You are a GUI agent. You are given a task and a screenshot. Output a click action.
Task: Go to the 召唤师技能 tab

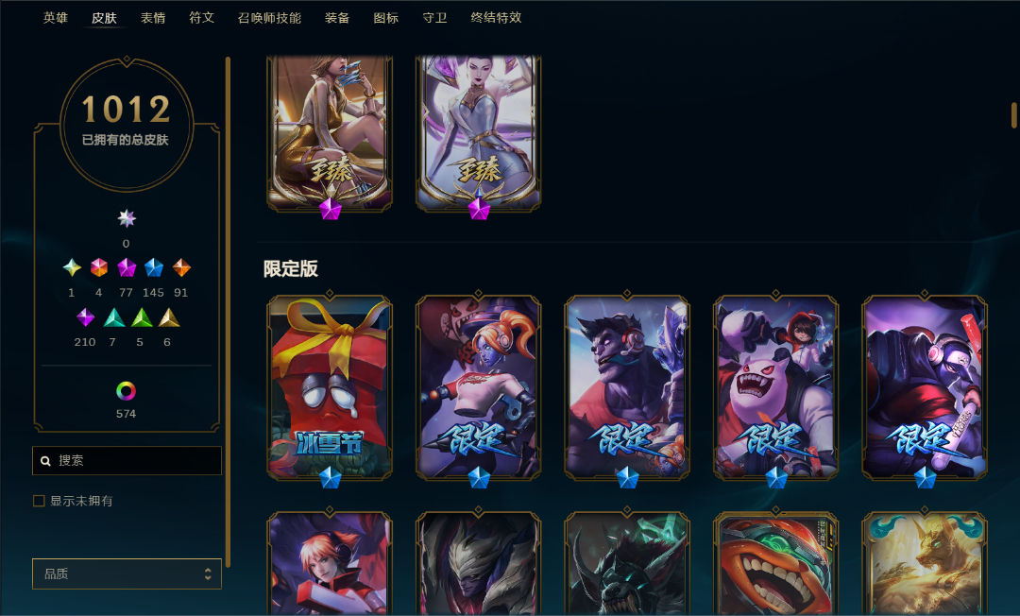[x=269, y=18]
